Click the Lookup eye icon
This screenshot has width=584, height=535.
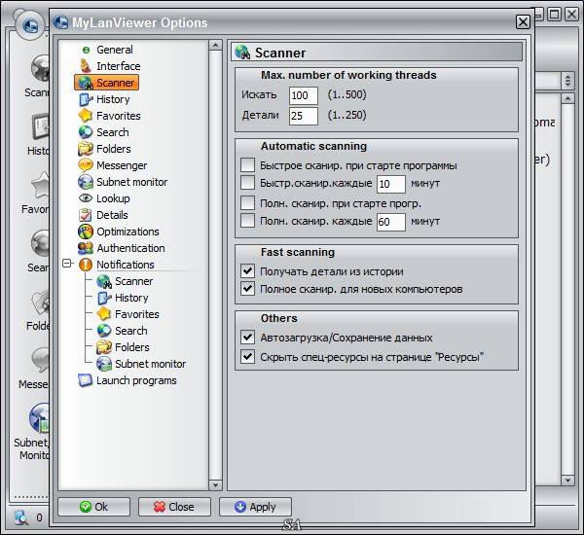click(x=86, y=198)
